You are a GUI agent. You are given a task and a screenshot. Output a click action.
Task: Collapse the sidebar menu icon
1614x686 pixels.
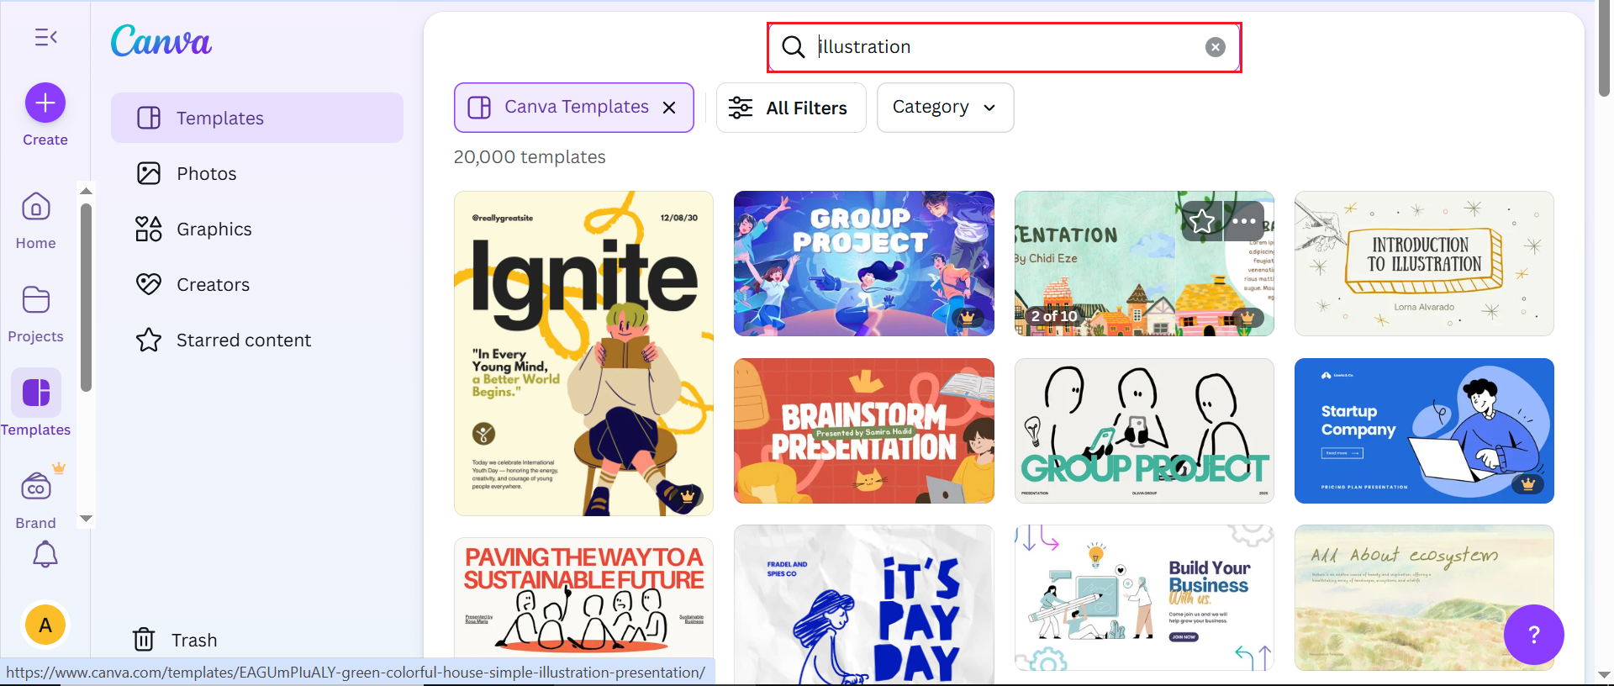(x=45, y=37)
